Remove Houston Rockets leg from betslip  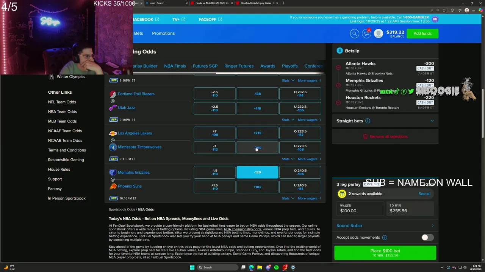tap(338, 102)
